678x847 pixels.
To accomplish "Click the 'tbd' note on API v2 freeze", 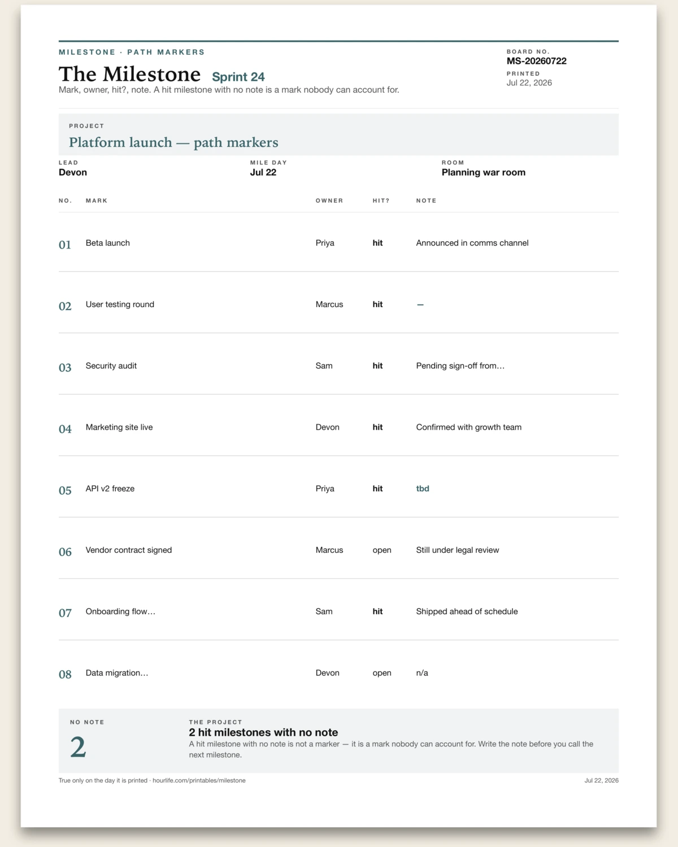I will coord(423,488).
